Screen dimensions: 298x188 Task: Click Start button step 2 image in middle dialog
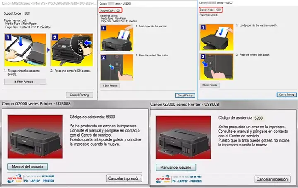pos(117,67)
